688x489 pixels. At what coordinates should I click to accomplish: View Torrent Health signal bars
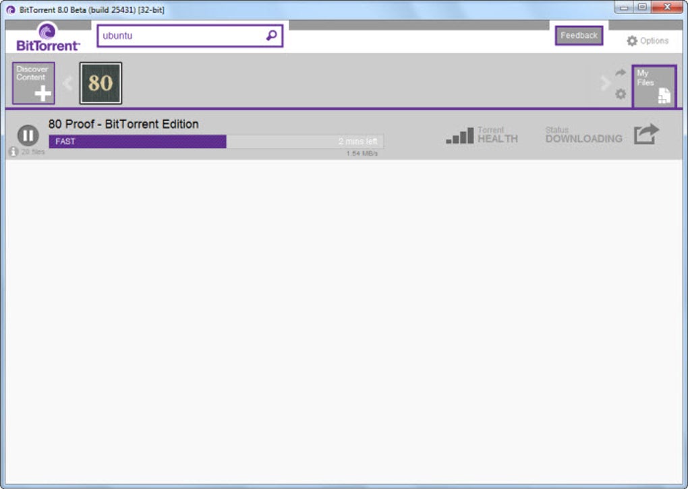click(460, 135)
